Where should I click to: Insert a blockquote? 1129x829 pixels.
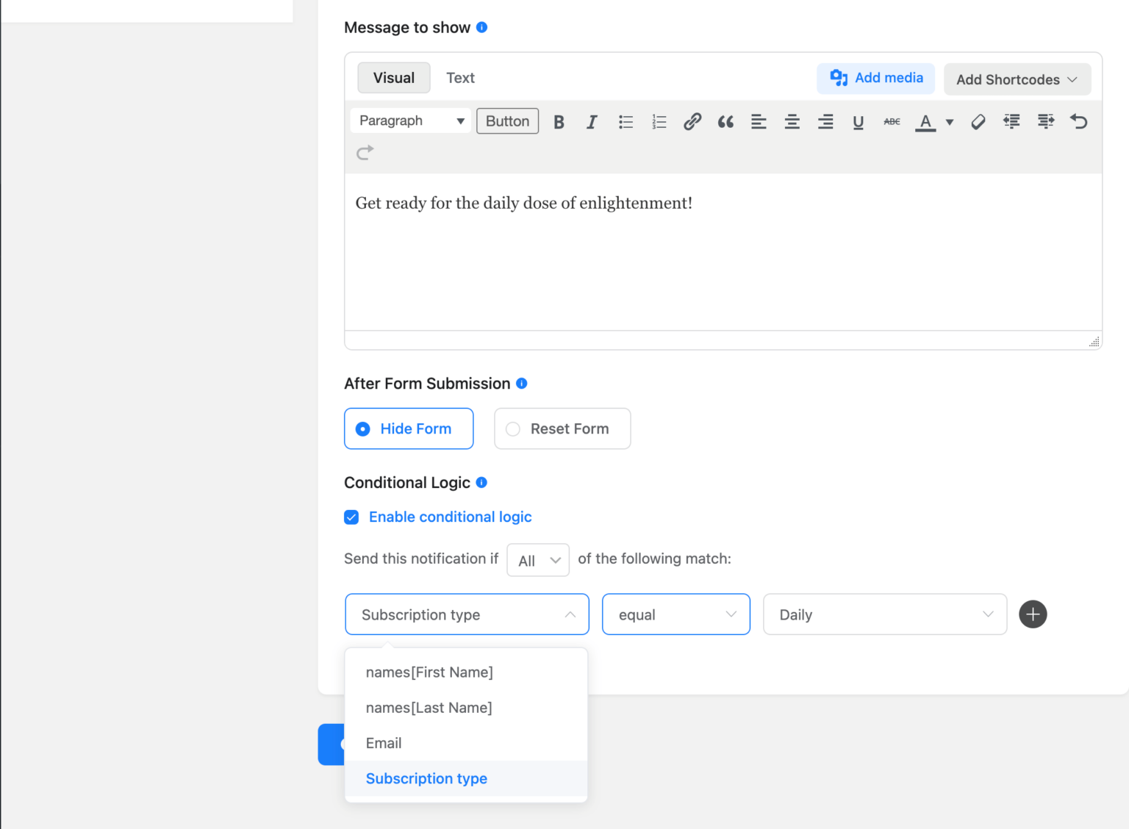coord(725,121)
